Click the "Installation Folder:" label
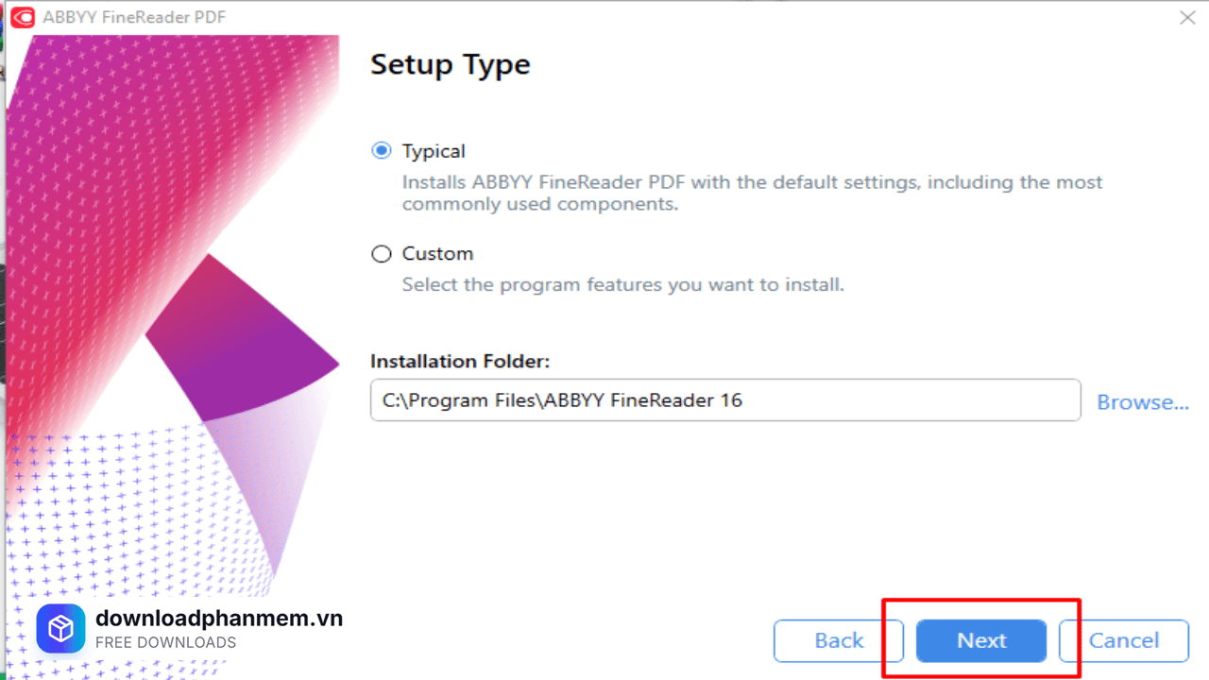 pos(459,362)
